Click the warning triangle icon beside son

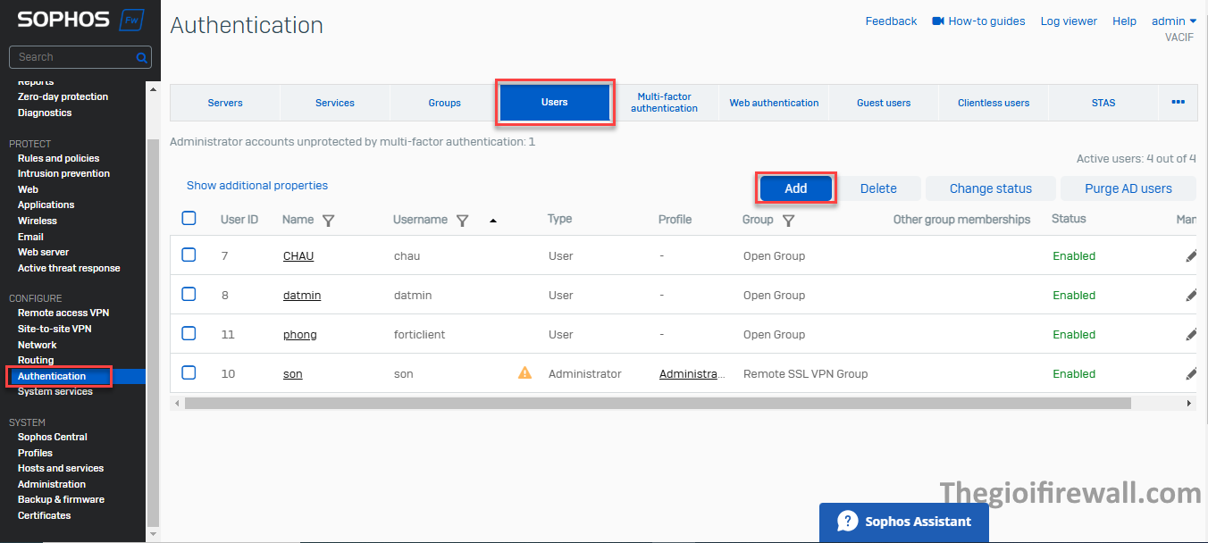coord(524,373)
